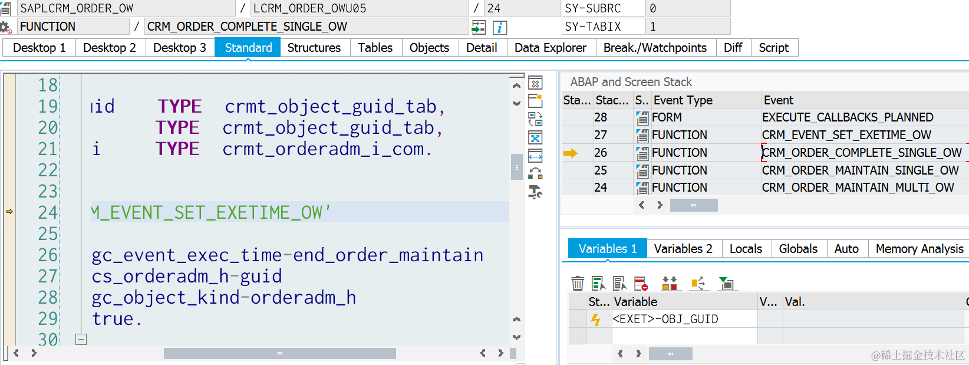This screenshot has width=969, height=365.
Task: Click the variables table scroll-left arrow
Action: click(x=620, y=354)
